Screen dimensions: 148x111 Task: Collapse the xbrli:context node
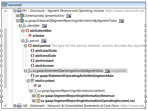click(x=28, y=81)
